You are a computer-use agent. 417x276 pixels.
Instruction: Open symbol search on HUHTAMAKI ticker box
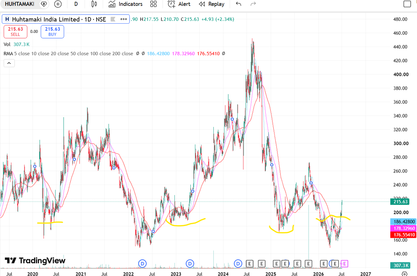coord(19,4)
